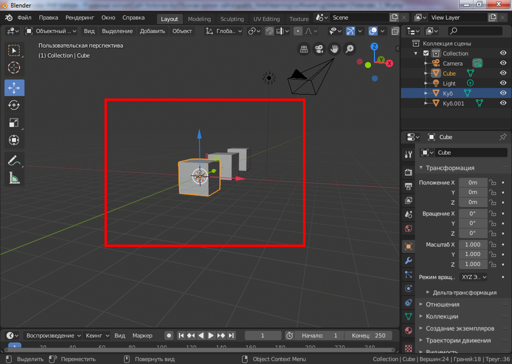The width and height of the screenshot is (512, 364).
Task: Switch to the Sculpting workspace tab
Action: coord(232,19)
